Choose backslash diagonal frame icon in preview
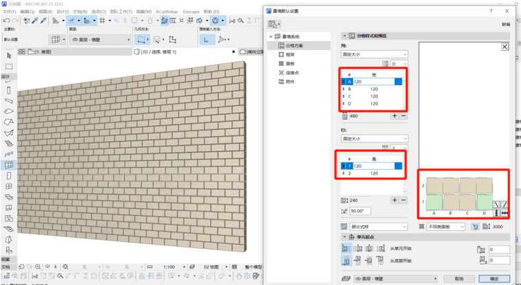This screenshot has width=521, height=285. coord(496,205)
